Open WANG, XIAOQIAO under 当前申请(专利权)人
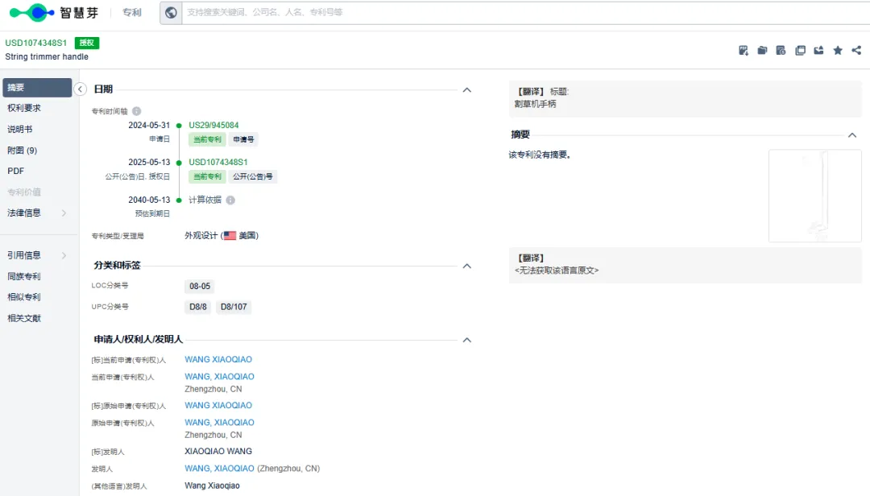The width and height of the screenshot is (870, 496). (219, 377)
